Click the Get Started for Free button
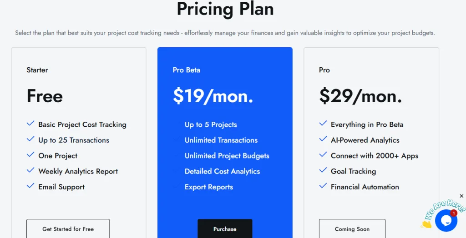 [x=68, y=229]
